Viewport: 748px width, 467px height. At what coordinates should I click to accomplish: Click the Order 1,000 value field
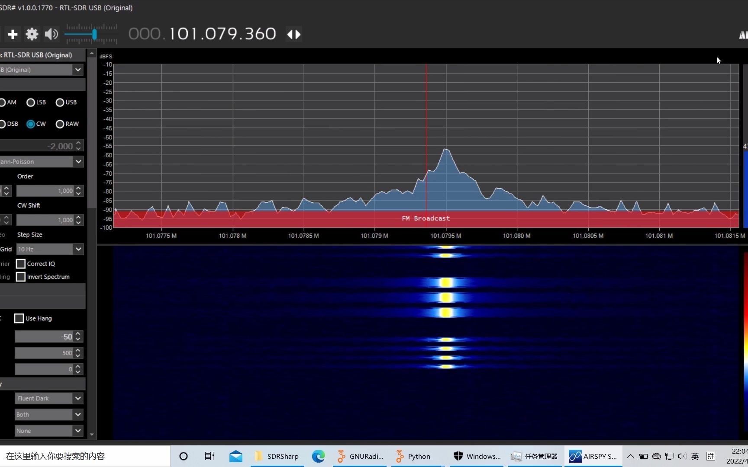click(x=45, y=191)
